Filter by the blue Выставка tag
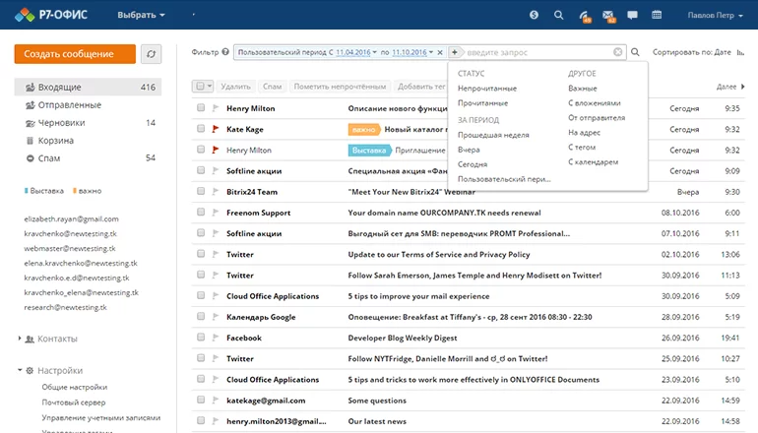The image size is (758, 433). point(44,191)
